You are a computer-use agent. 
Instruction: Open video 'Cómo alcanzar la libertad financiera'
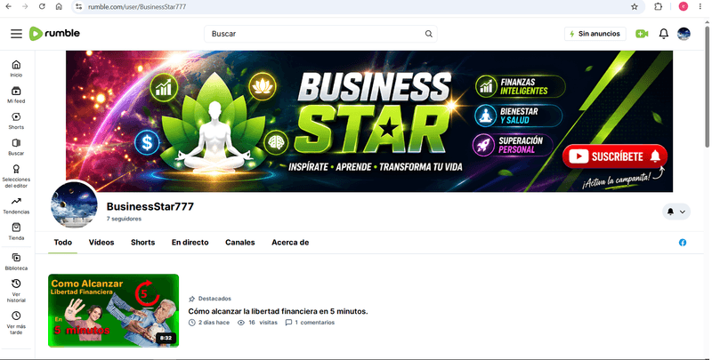coord(278,311)
